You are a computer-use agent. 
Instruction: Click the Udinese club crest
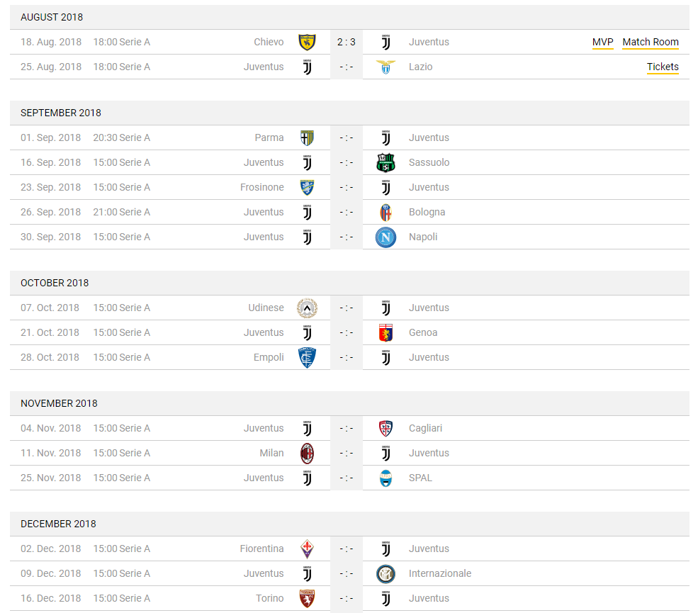(x=307, y=308)
